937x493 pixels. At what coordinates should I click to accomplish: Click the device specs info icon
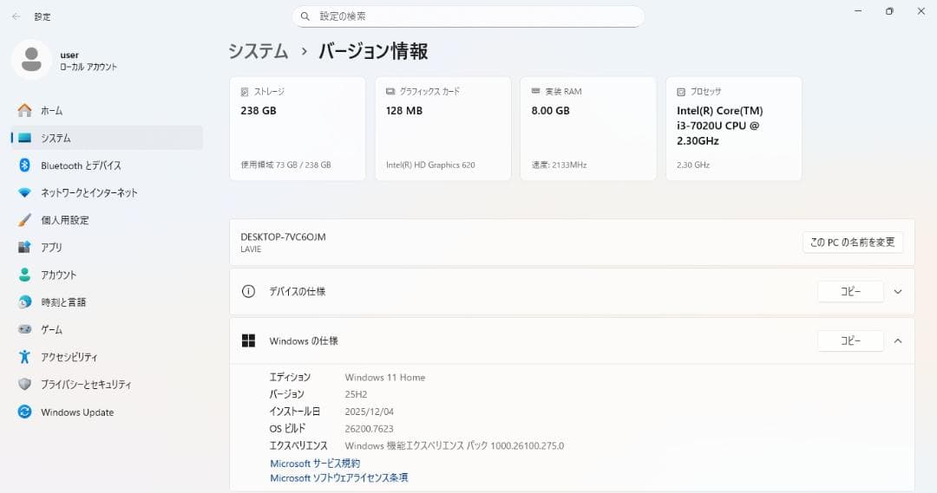(x=248, y=291)
